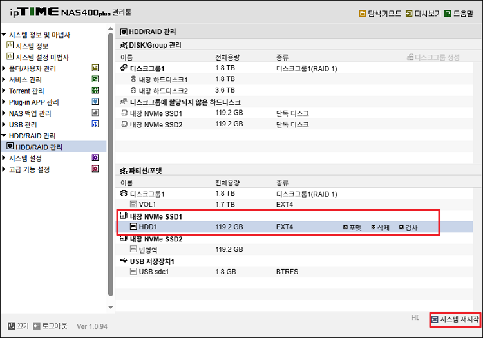Click the 탐색기모드 folder icon
Viewport: 483px width, 338px height.
point(363,13)
